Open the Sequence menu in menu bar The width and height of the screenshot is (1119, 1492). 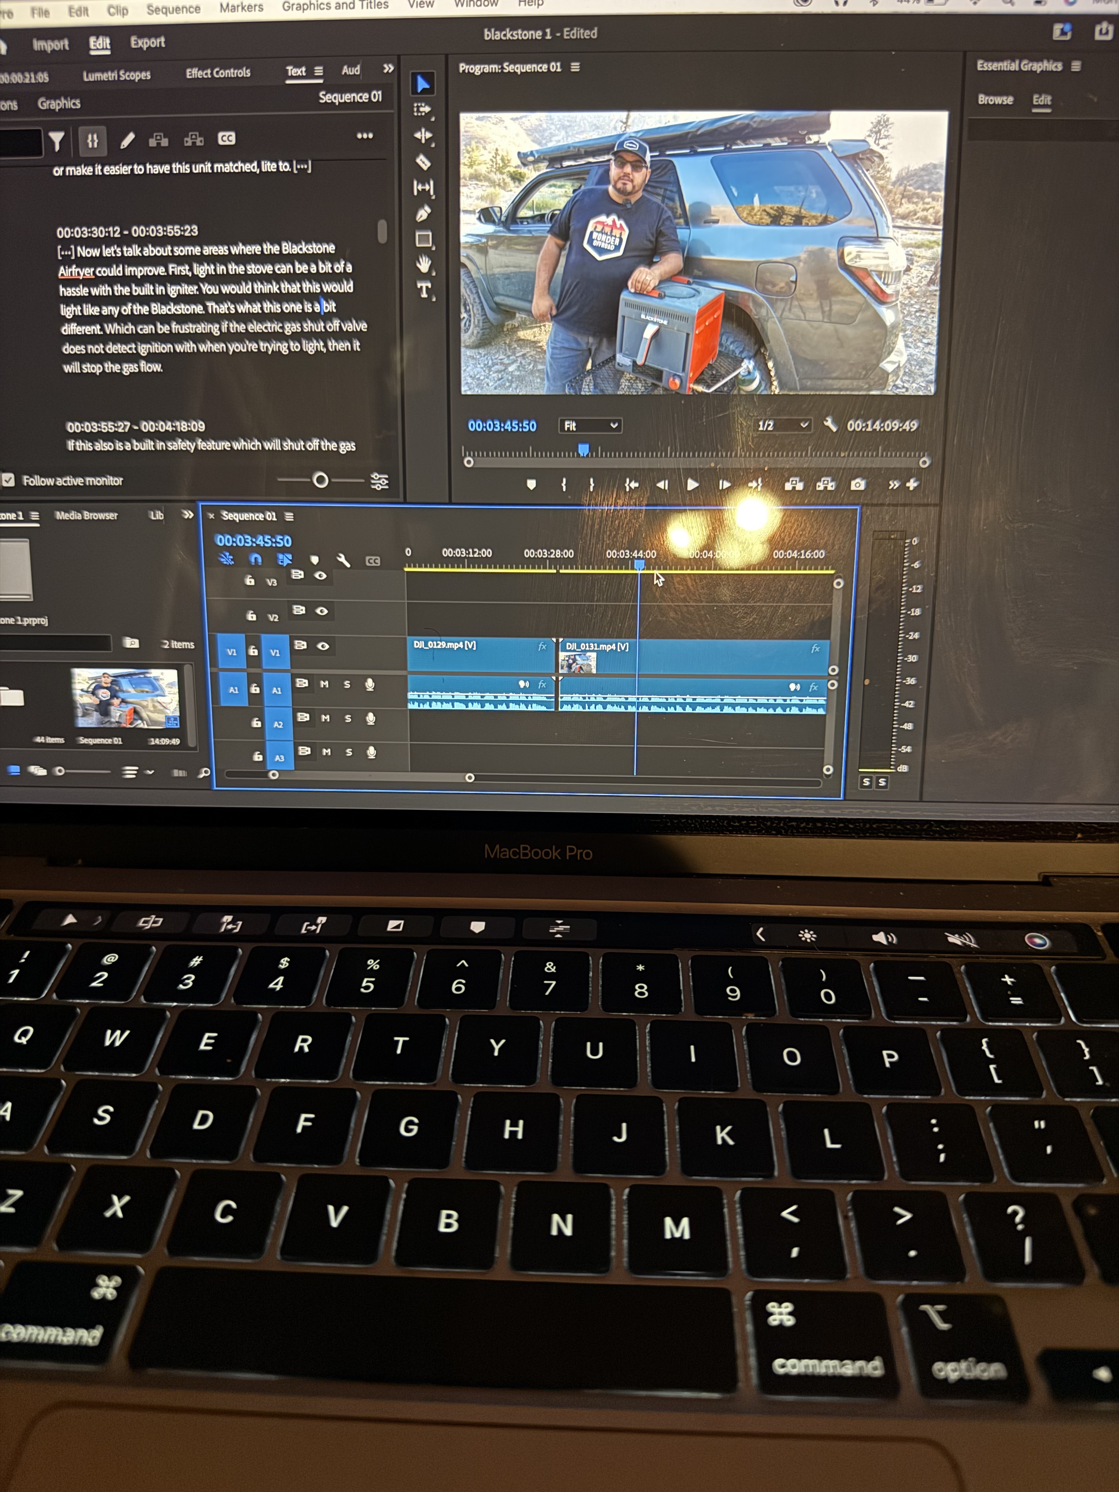click(x=173, y=10)
